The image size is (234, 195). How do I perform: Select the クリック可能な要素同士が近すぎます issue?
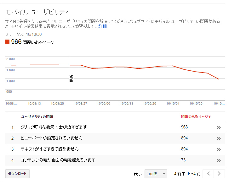click(54, 127)
